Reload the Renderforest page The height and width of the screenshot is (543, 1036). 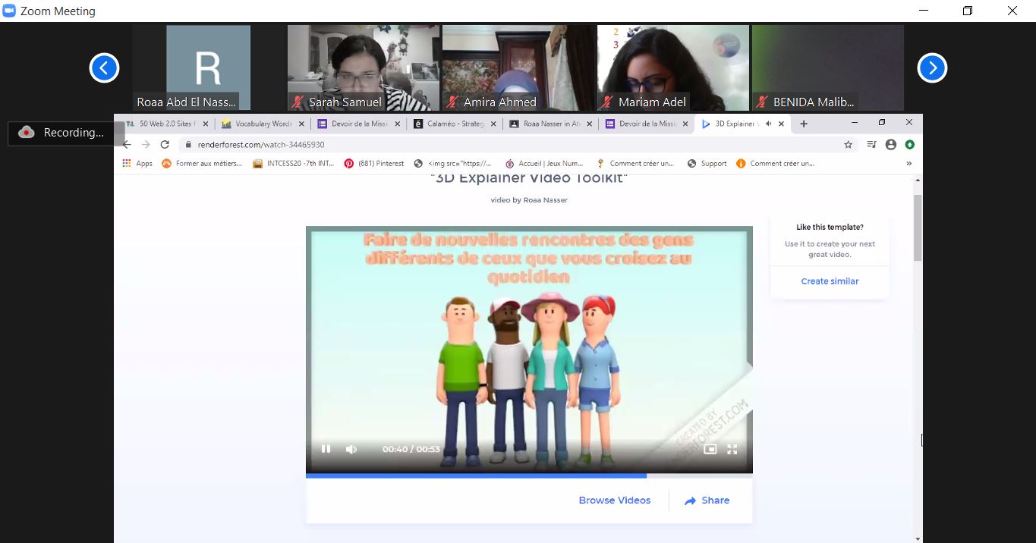click(x=165, y=144)
